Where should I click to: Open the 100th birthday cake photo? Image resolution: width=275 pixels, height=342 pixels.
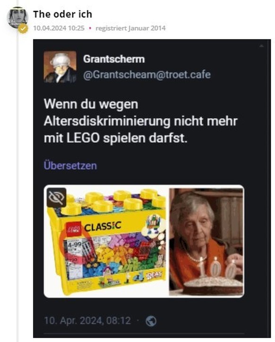(206, 241)
